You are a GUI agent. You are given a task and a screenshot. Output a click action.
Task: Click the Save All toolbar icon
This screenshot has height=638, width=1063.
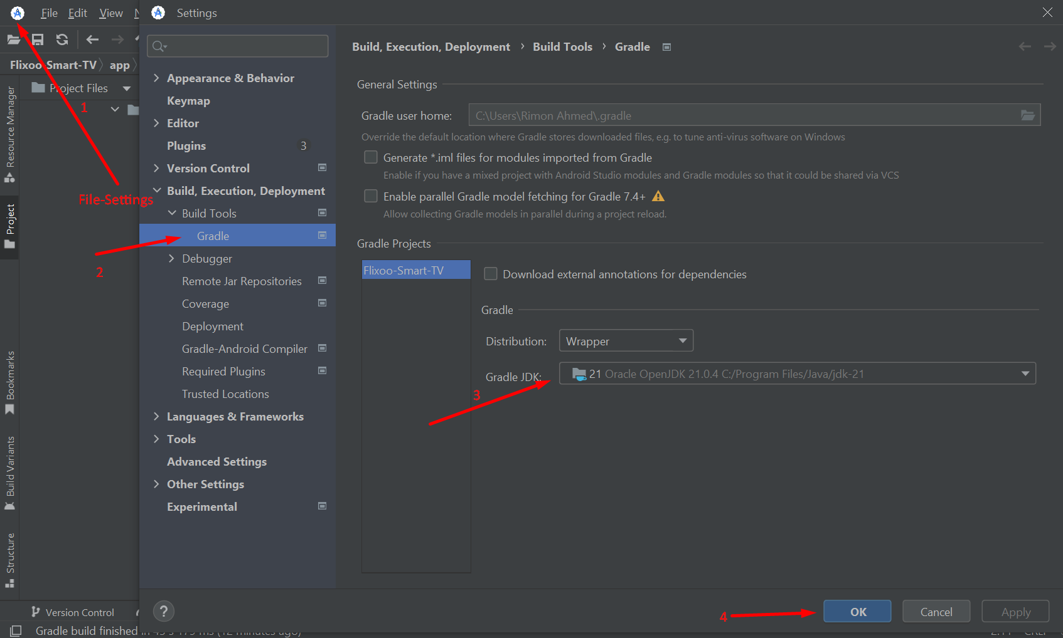tap(38, 40)
